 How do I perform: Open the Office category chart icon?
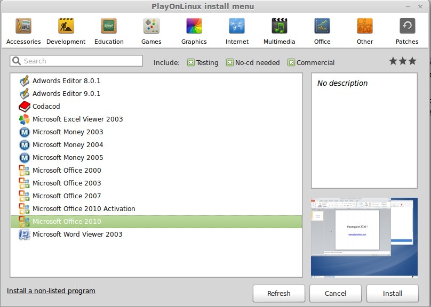(x=322, y=26)
